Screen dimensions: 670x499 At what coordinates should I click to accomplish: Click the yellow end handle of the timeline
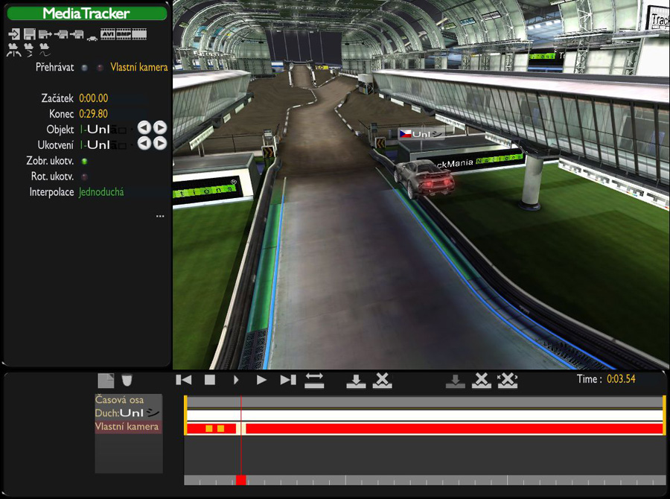[x=665, y=416]
